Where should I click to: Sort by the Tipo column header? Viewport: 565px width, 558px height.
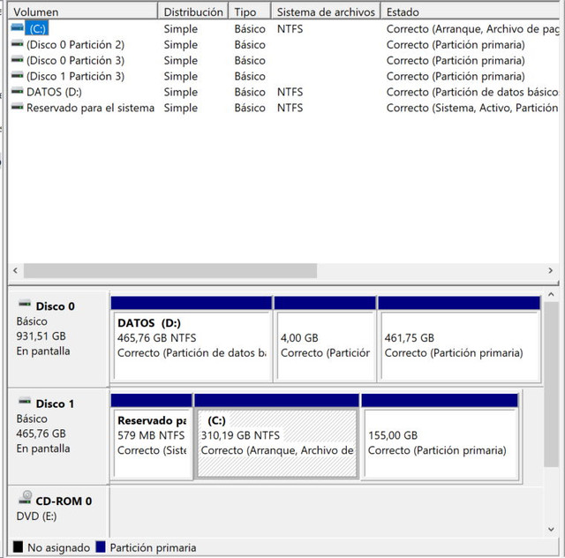coord(249,11)
